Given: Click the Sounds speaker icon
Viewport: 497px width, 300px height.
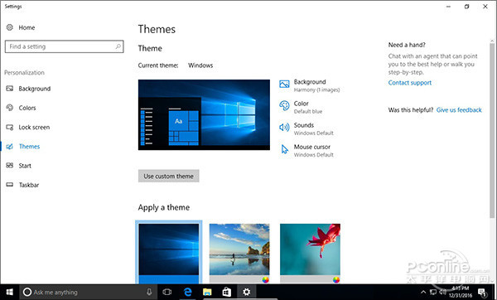Looking at the screenshot, I should point(284,127).
